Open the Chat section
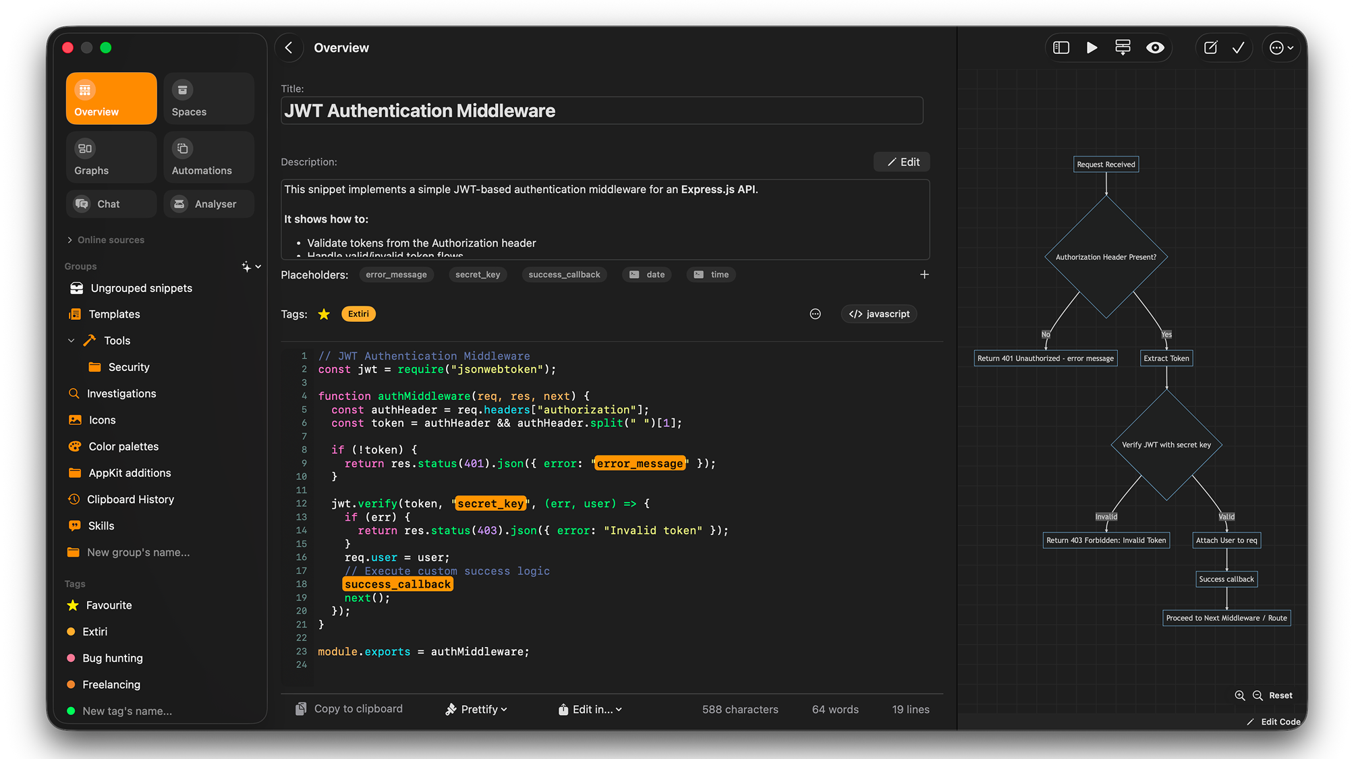 [111, 204]
